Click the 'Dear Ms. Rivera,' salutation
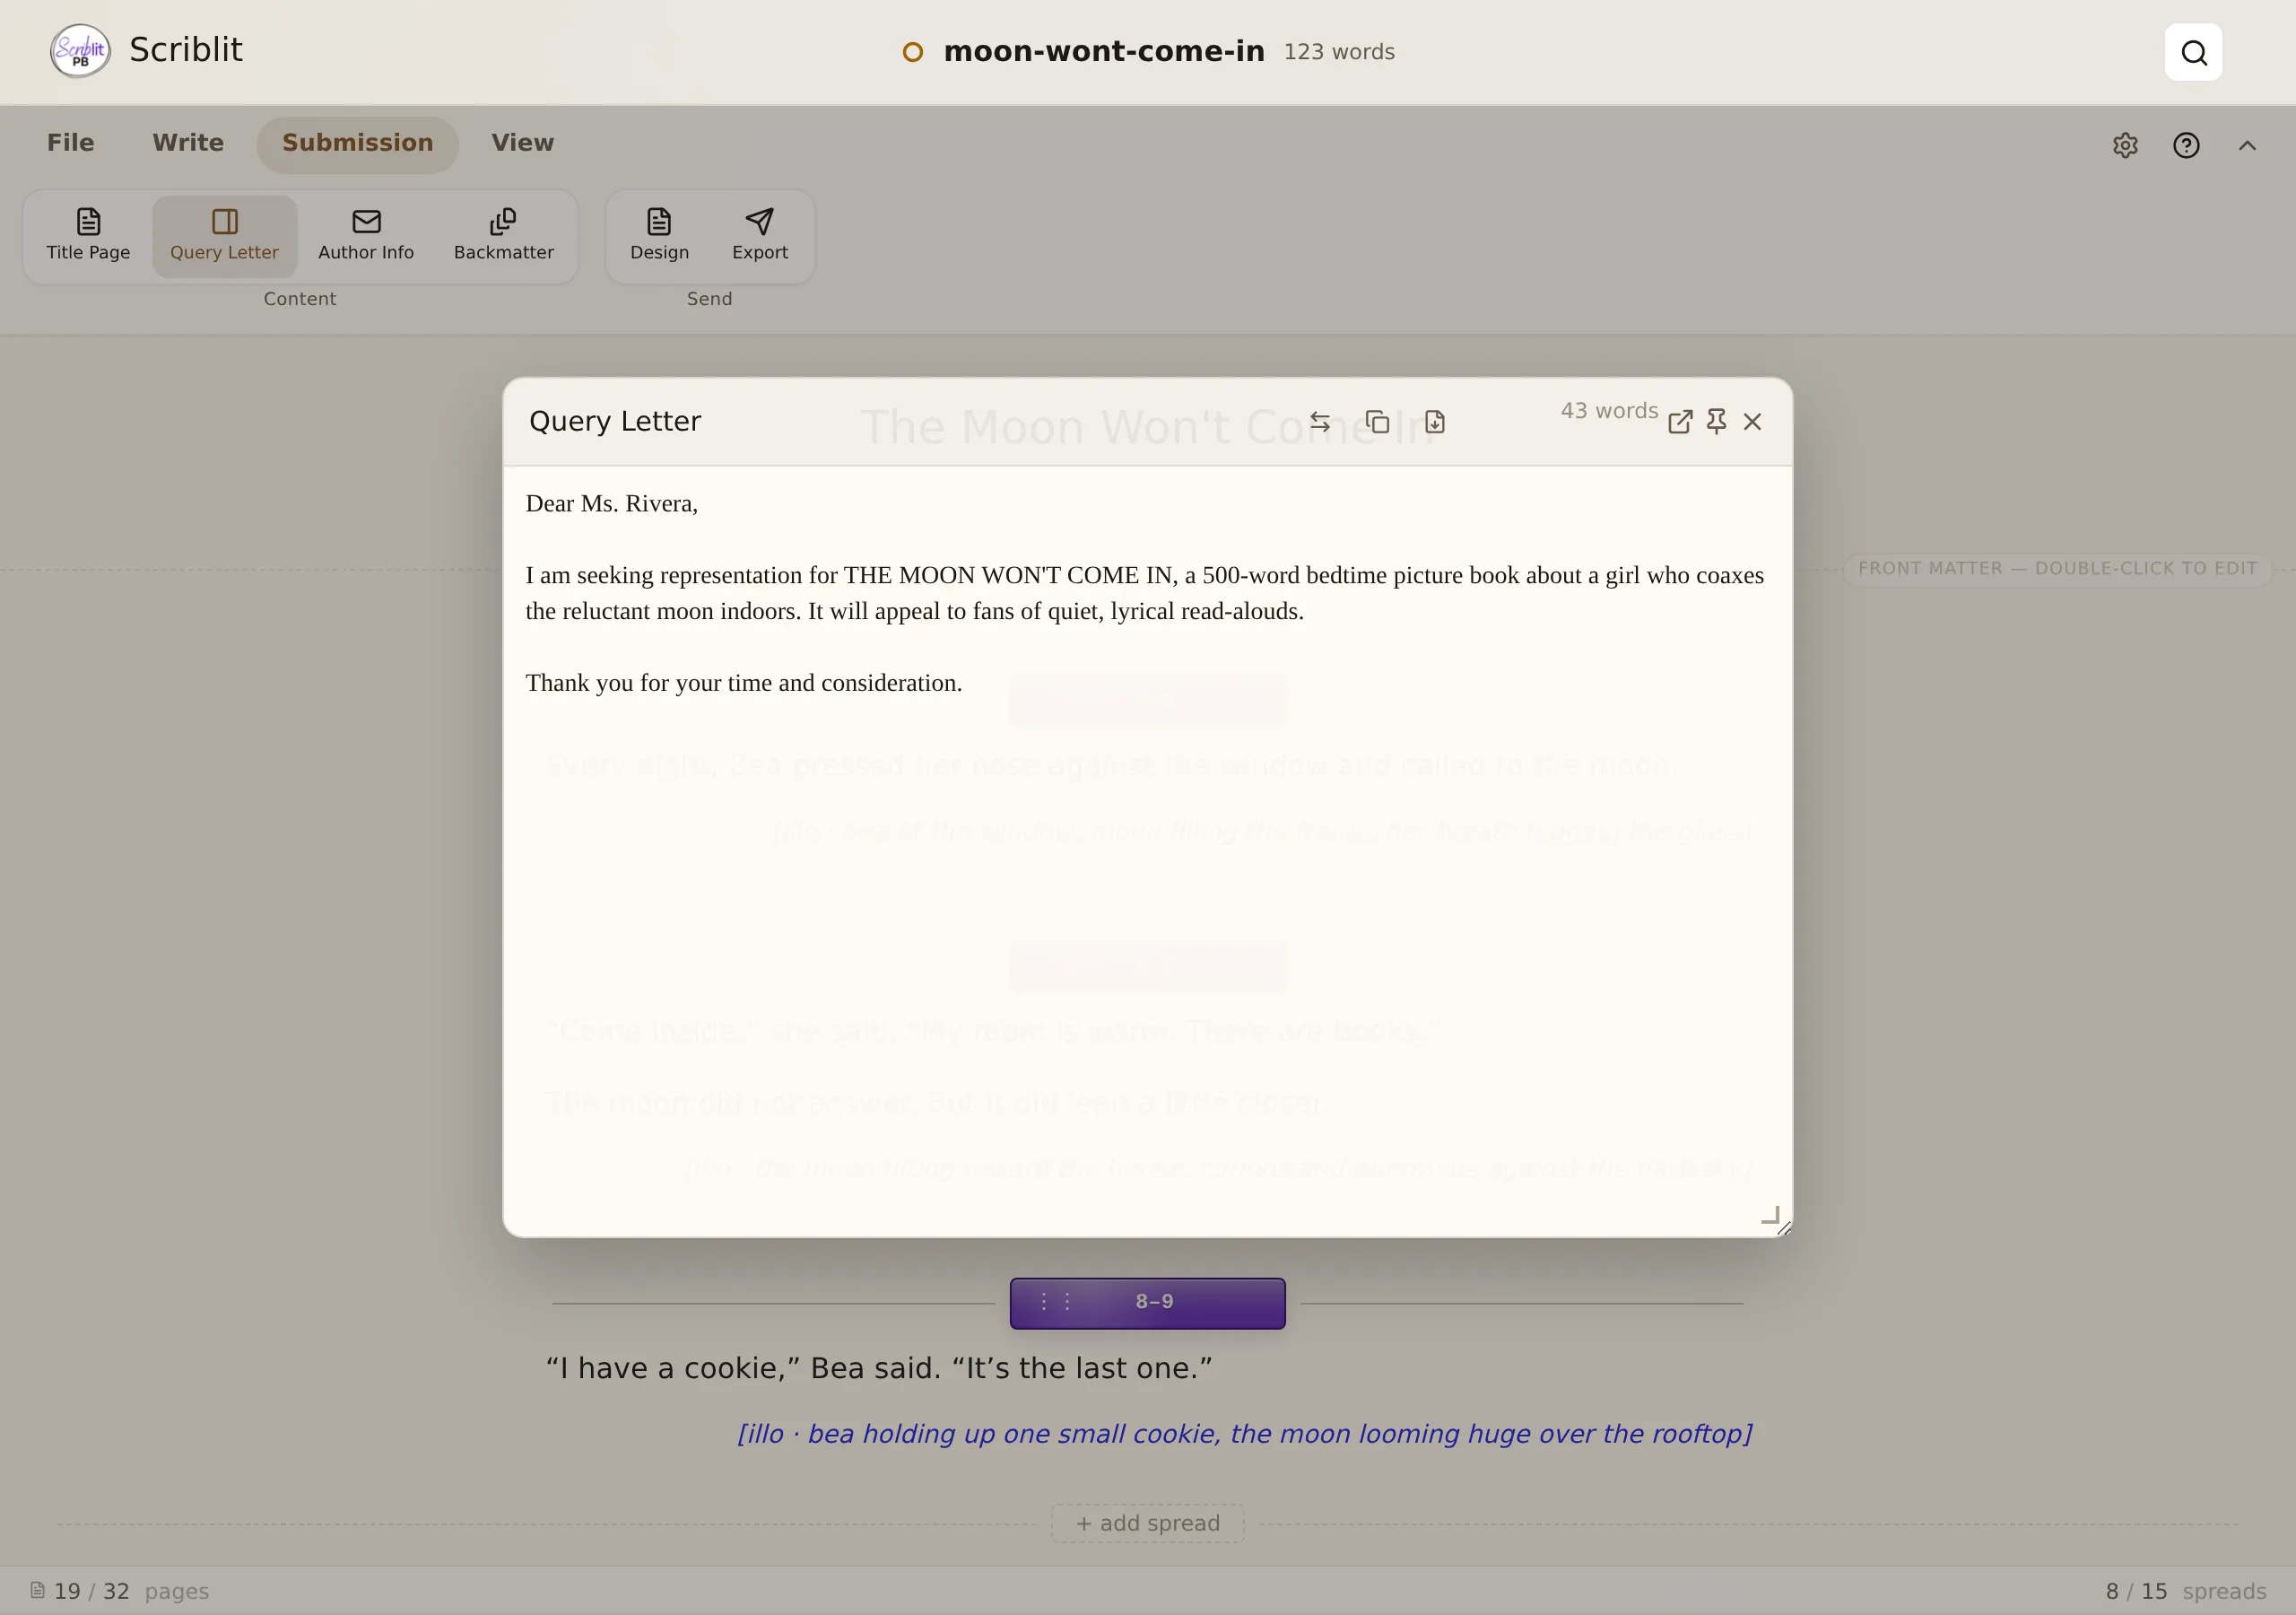 pyautogui.click(x=611, y=503)
